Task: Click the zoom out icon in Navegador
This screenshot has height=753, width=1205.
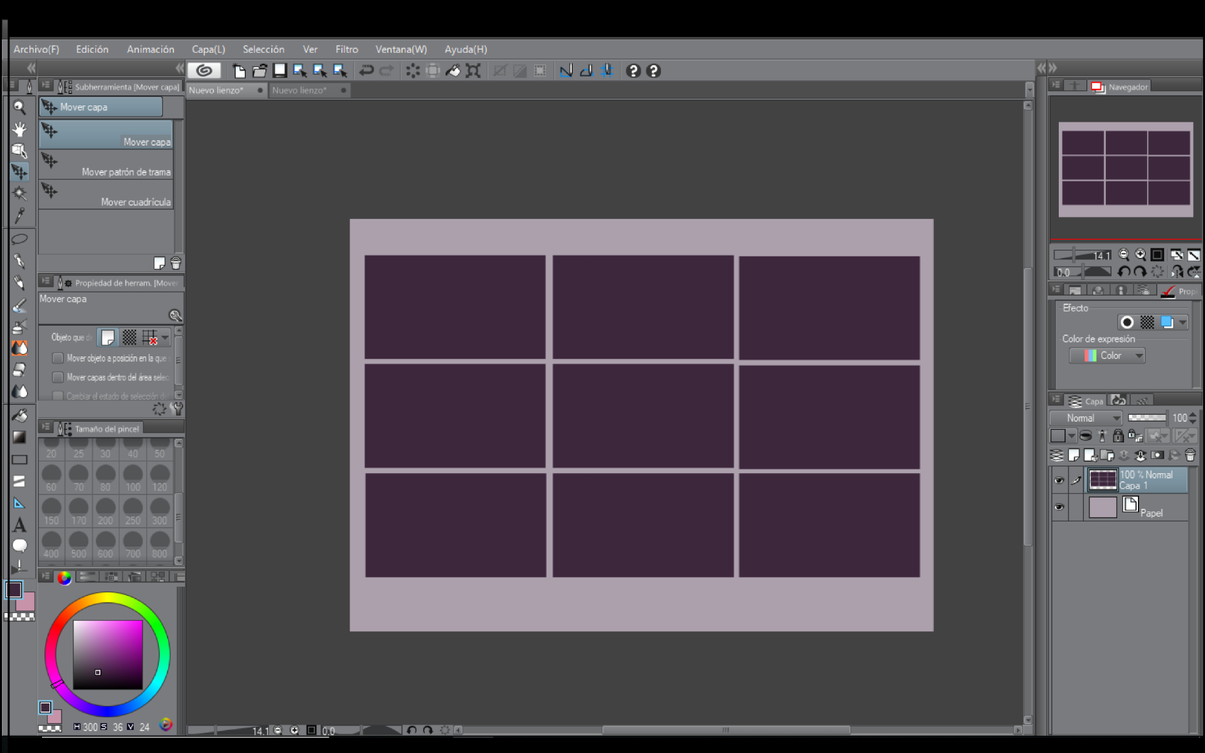Action: coord(1124,255)
